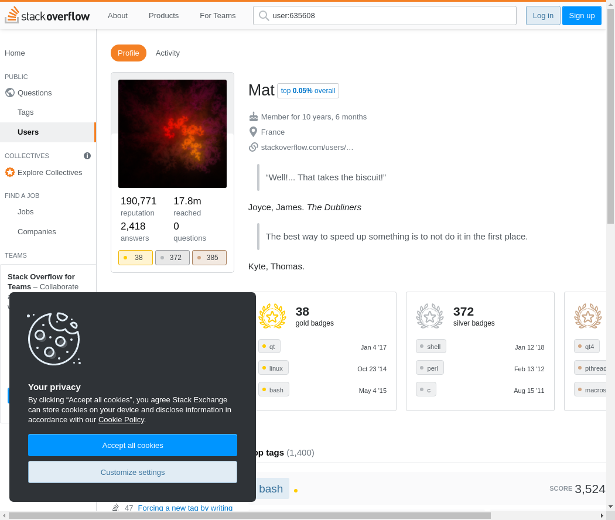
Task: Click the vertical scrollbar down arrow
Action: coord(610,506)
